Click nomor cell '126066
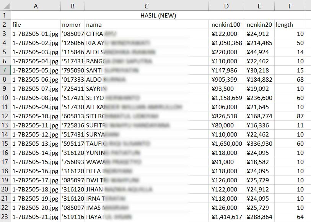This screenshot has width=311, height=222. tap(73, 43)
